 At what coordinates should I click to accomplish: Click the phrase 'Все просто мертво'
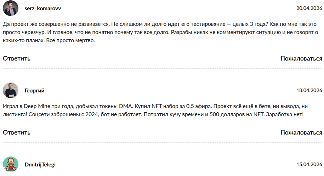click(70, 40)
